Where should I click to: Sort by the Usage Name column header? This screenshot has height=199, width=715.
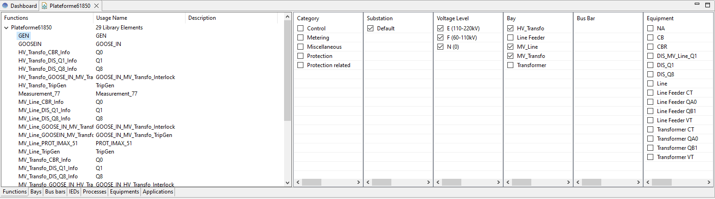(x=111, y=18)
